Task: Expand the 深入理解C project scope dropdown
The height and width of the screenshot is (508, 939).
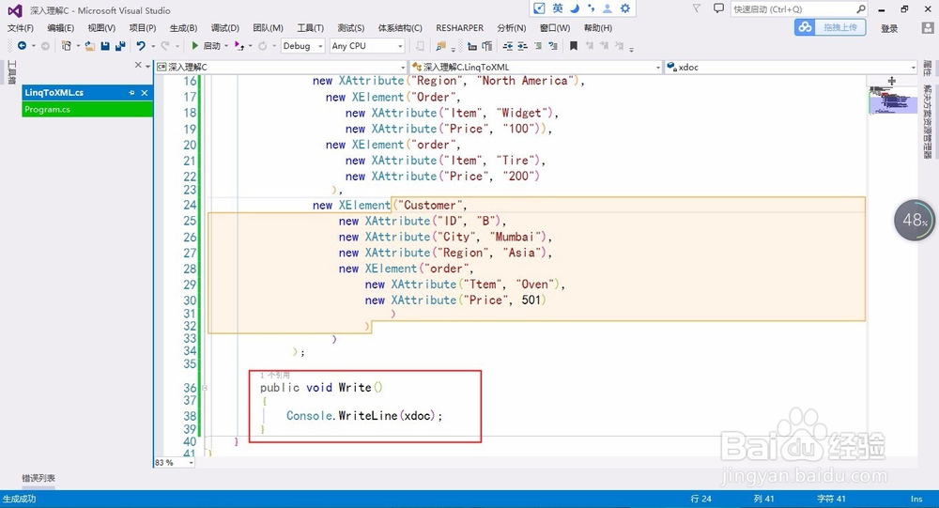Action: [403, 67]
